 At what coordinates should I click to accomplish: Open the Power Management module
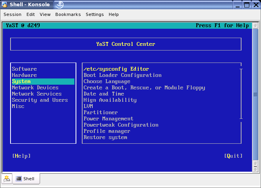pos(108,118)
